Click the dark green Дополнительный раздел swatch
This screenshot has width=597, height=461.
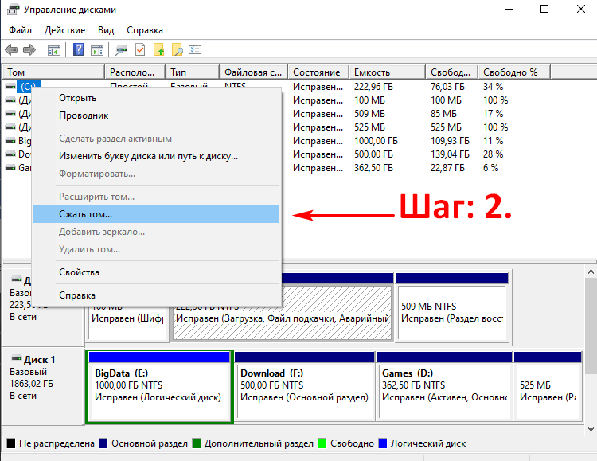pos(196,443)
